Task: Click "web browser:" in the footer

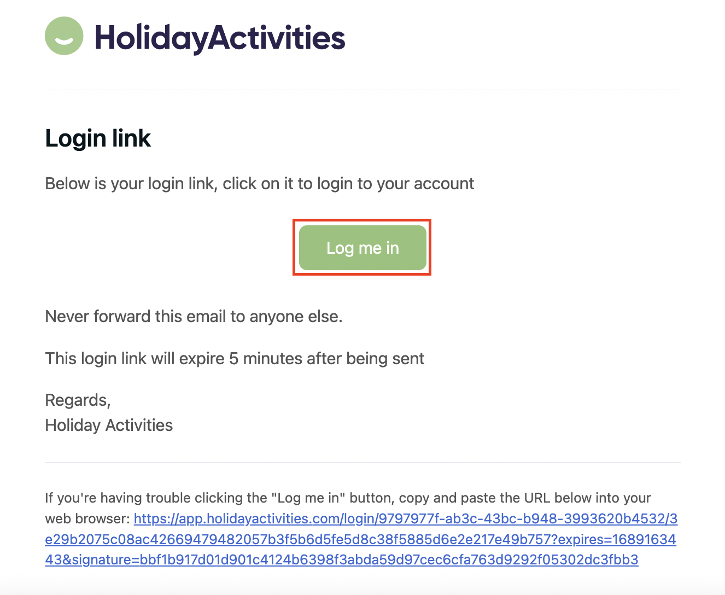Action: click(87, 519)
